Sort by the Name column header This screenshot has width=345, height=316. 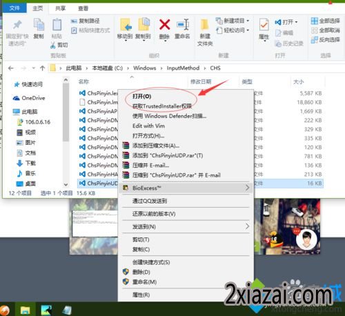[83, 81]
